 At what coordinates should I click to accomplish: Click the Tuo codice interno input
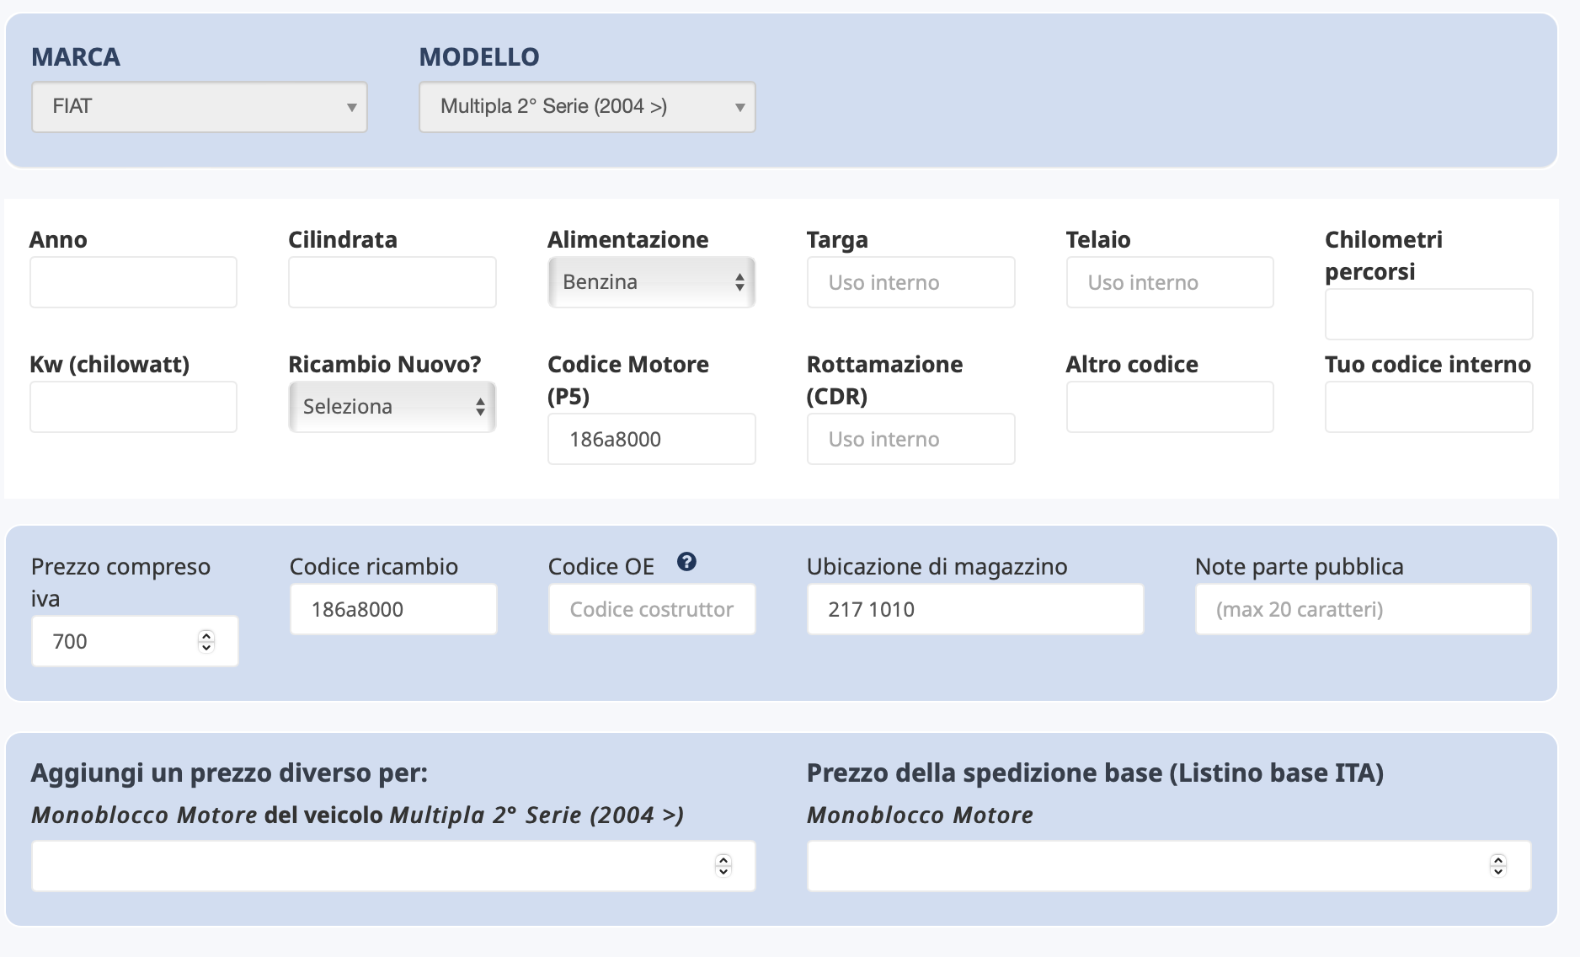[x=1428, y=407]
